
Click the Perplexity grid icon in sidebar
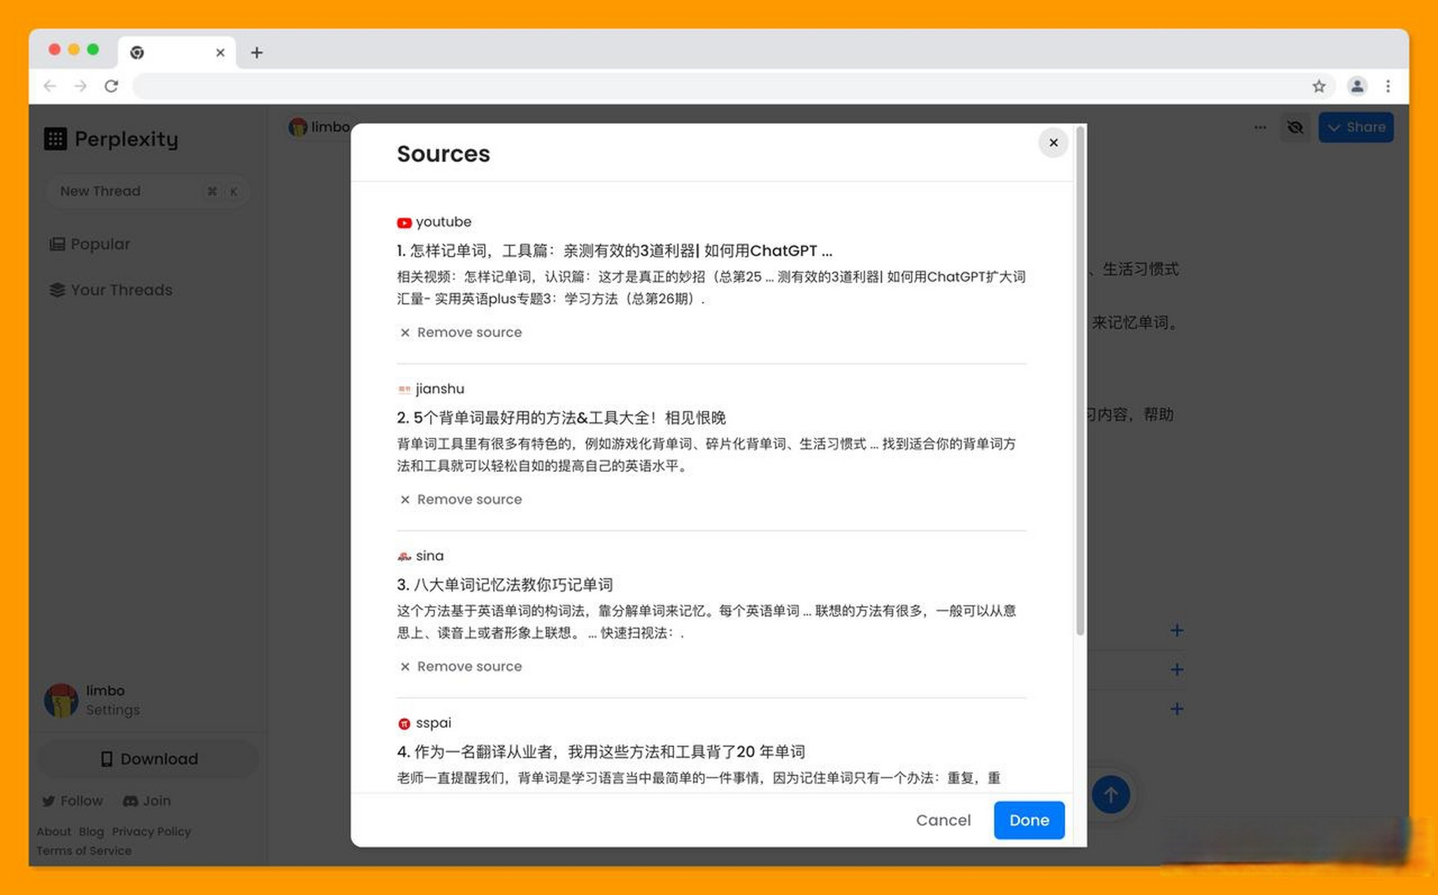55,137
